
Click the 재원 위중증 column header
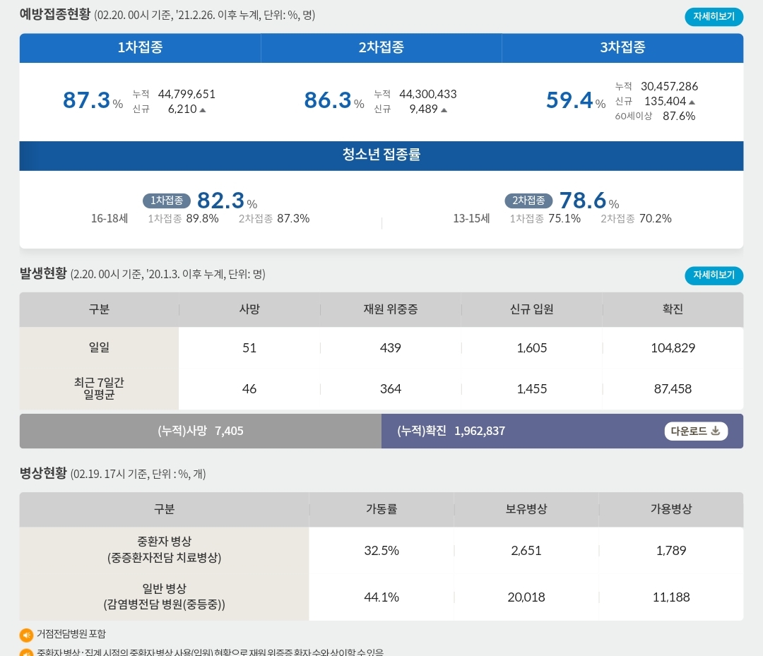click(390, 309)
